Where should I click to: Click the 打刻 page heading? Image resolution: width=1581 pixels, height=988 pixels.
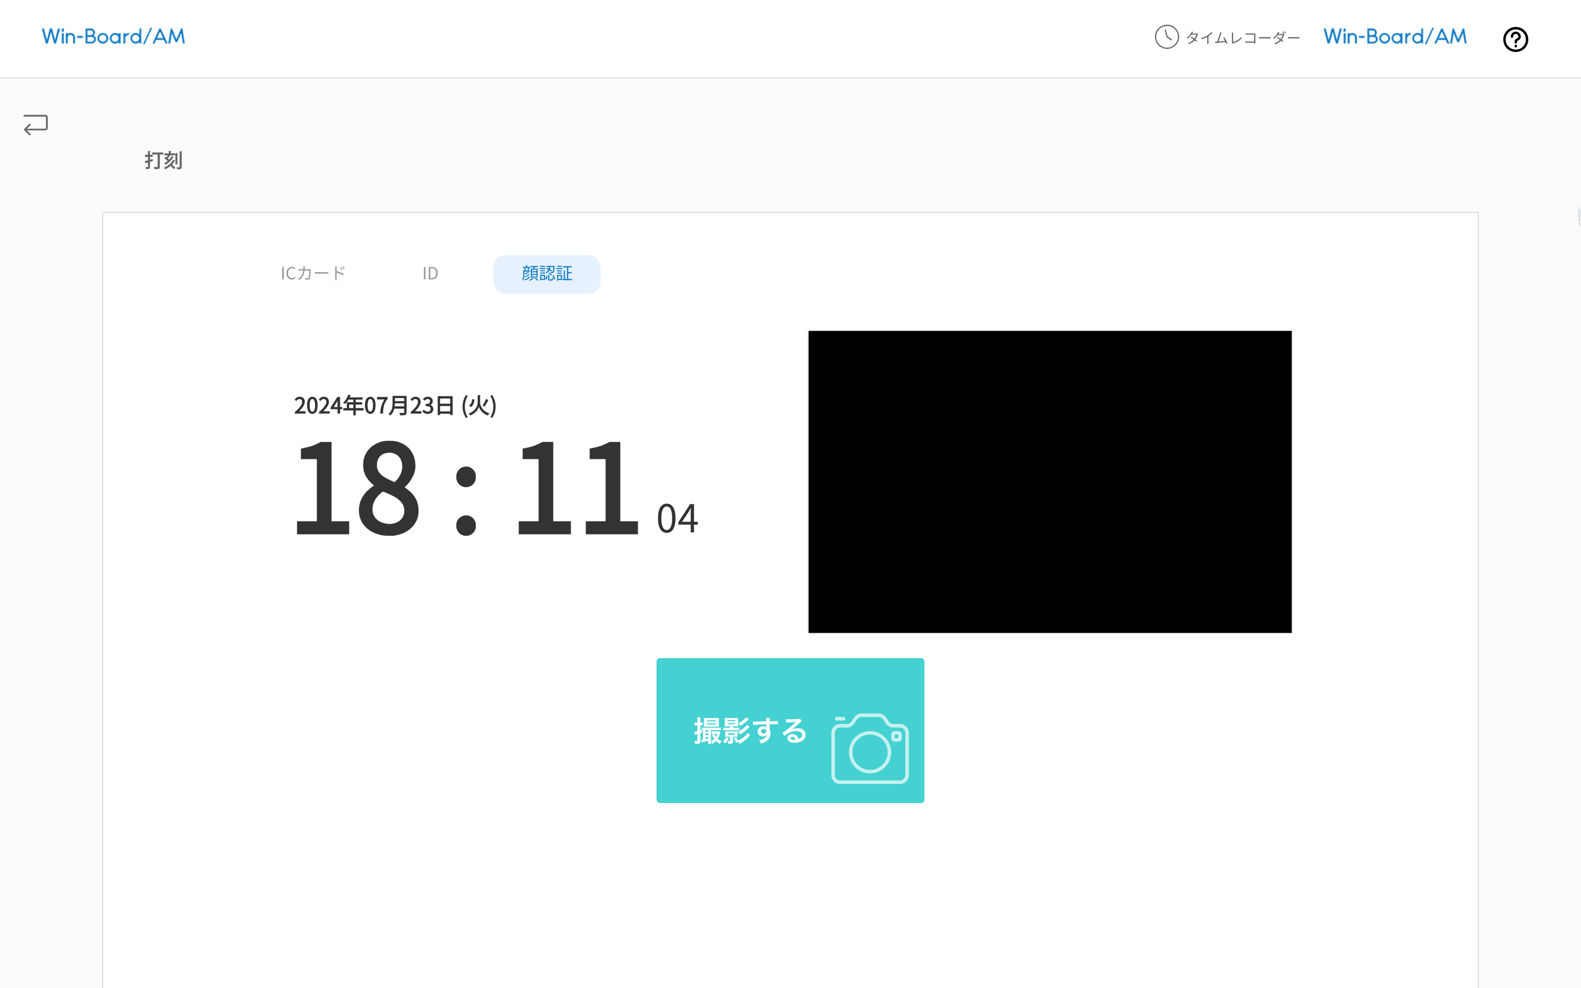coord(164,161)
